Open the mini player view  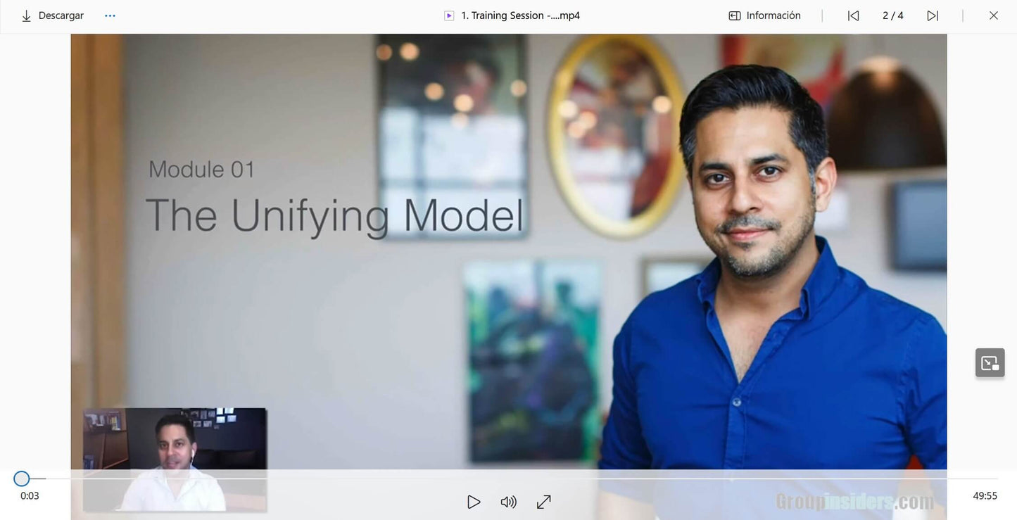coord(990,363)
